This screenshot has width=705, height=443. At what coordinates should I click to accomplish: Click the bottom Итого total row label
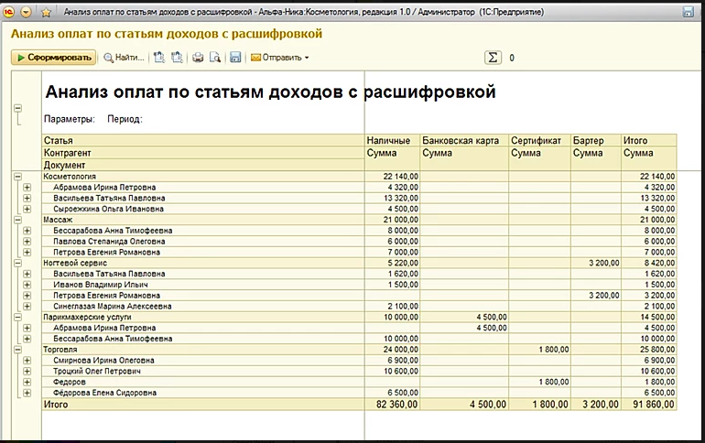pyautogui.click(x=203, y=405)
